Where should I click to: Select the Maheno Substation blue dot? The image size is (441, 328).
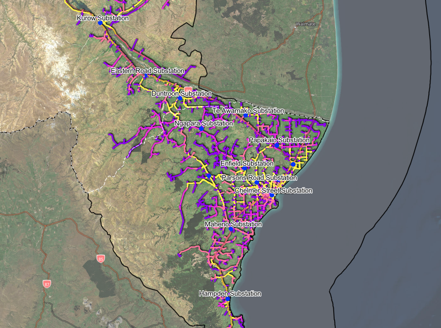(x=231, y=229)
